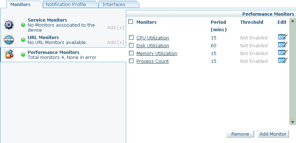Add a URL Monitor via Add [+]
The width and height of the screenshot is (296, 143).
(x=115, y=42)
